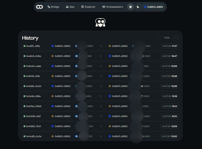Screen dimensions: 202x149
Task: Click green success icon for 0x8f45...f61b
Action: coord(24,76)
